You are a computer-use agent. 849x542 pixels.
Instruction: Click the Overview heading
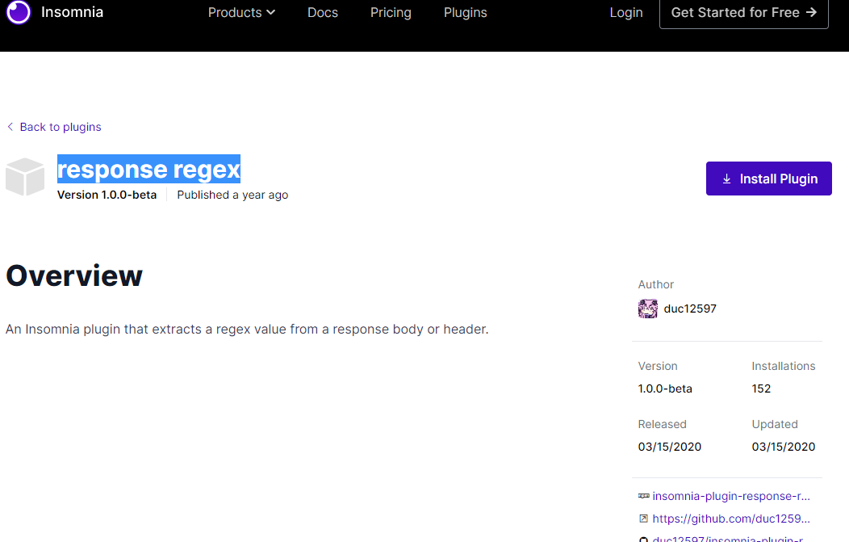[74, 275]
